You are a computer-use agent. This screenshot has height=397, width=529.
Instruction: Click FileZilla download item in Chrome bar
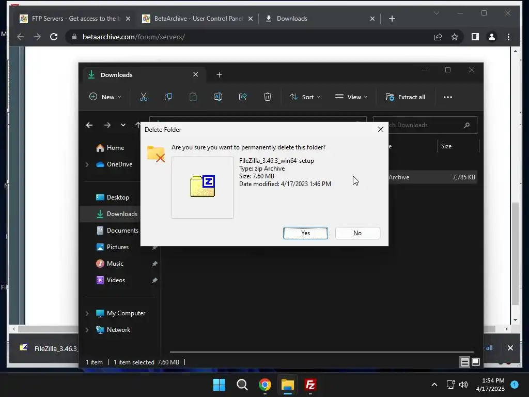(48, 348)
